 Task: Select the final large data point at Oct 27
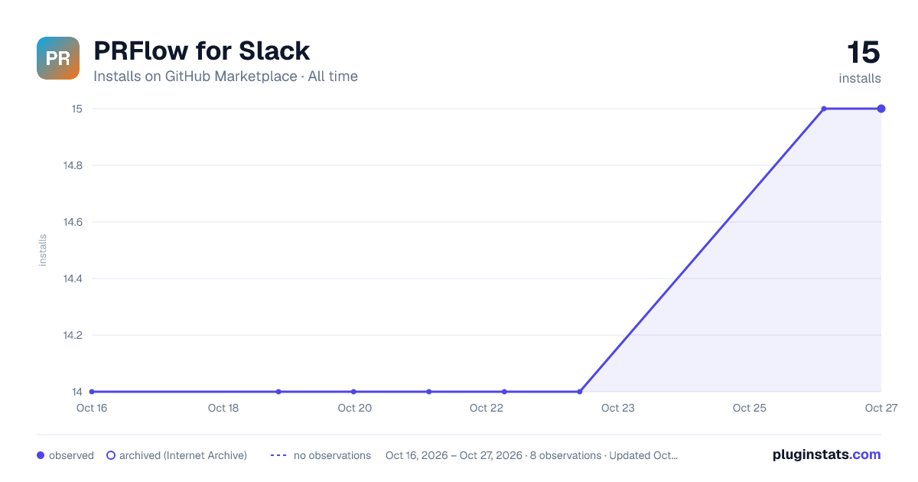point(881,109)
